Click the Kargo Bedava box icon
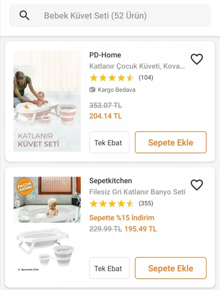This screenshot has height=290, width=220. (x=92, y=90)
